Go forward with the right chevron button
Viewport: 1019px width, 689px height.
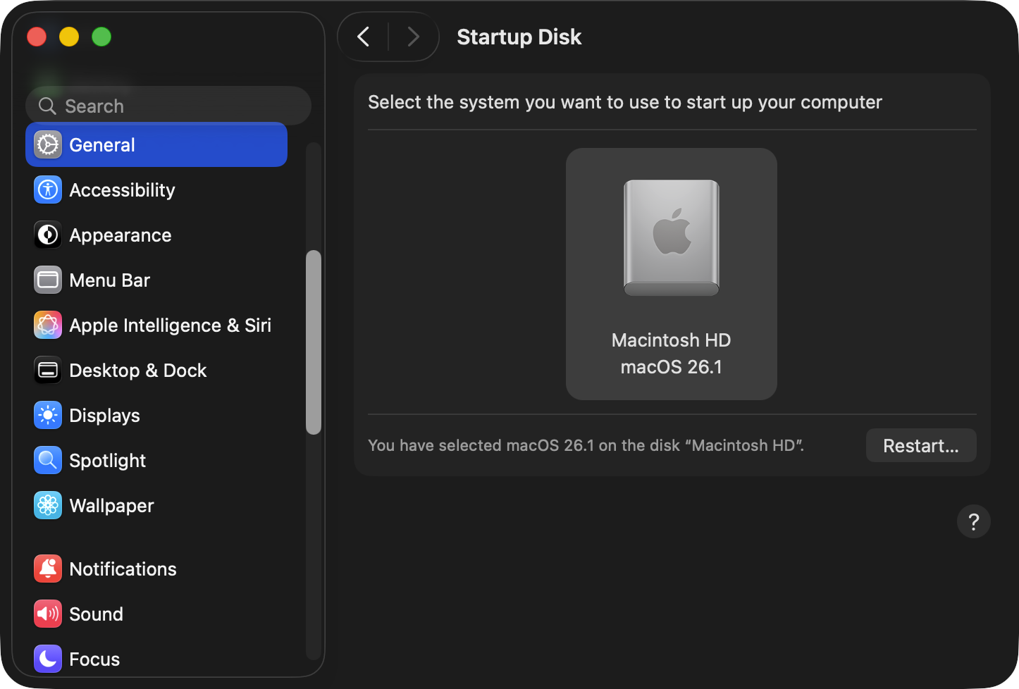[413, 37]
